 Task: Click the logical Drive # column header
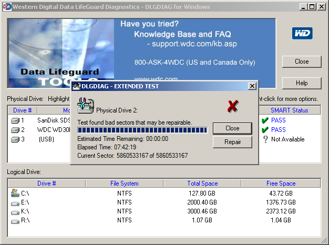point(47,183)
